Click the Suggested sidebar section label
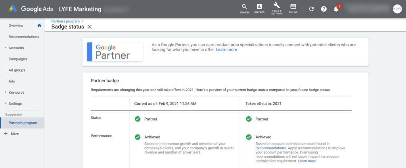This screenshot has height=168, width=406. click(13, 114)
